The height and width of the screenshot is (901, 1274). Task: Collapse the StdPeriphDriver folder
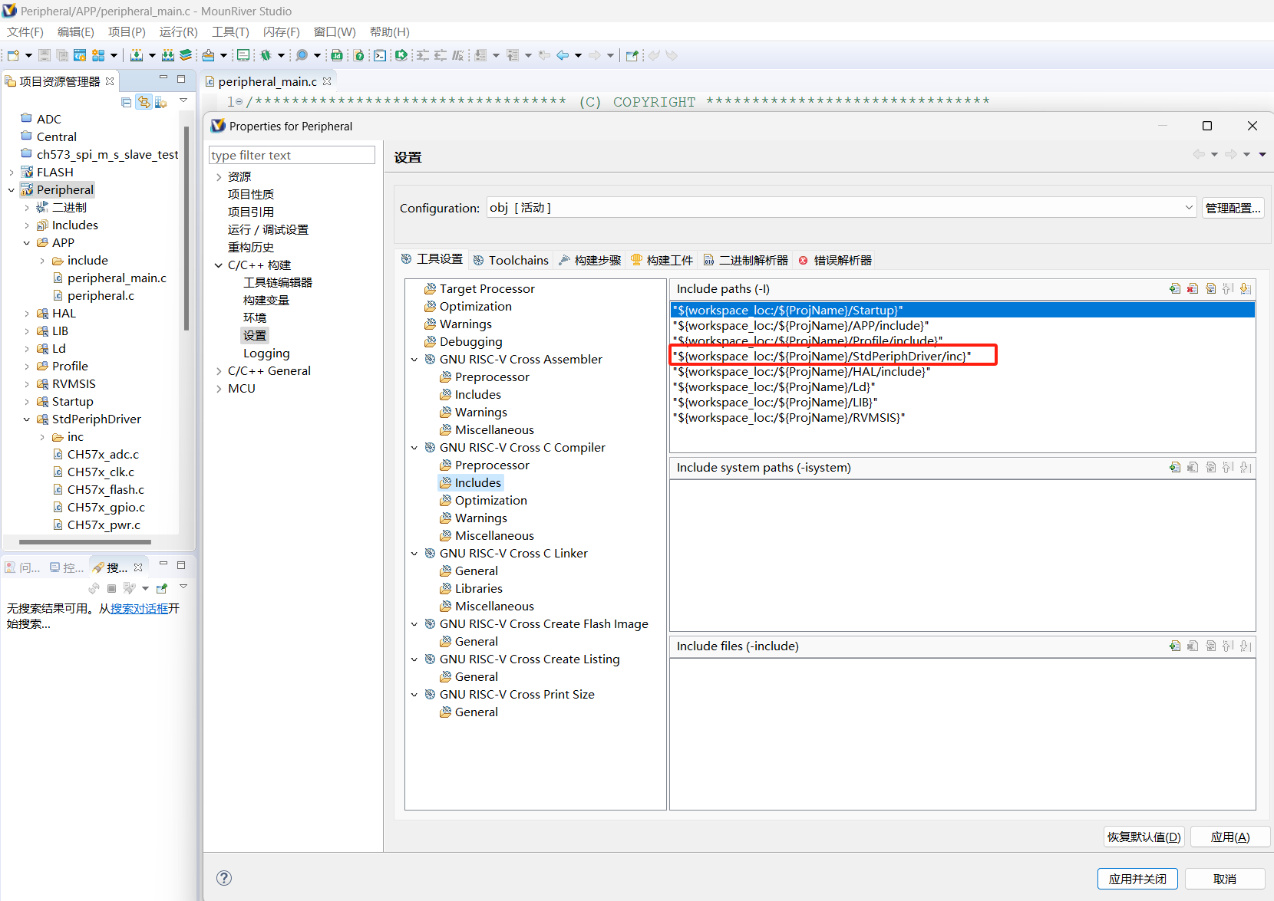27,419
